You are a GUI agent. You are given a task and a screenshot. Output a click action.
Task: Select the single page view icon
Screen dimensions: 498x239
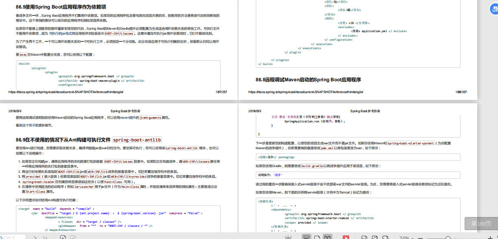316,237
